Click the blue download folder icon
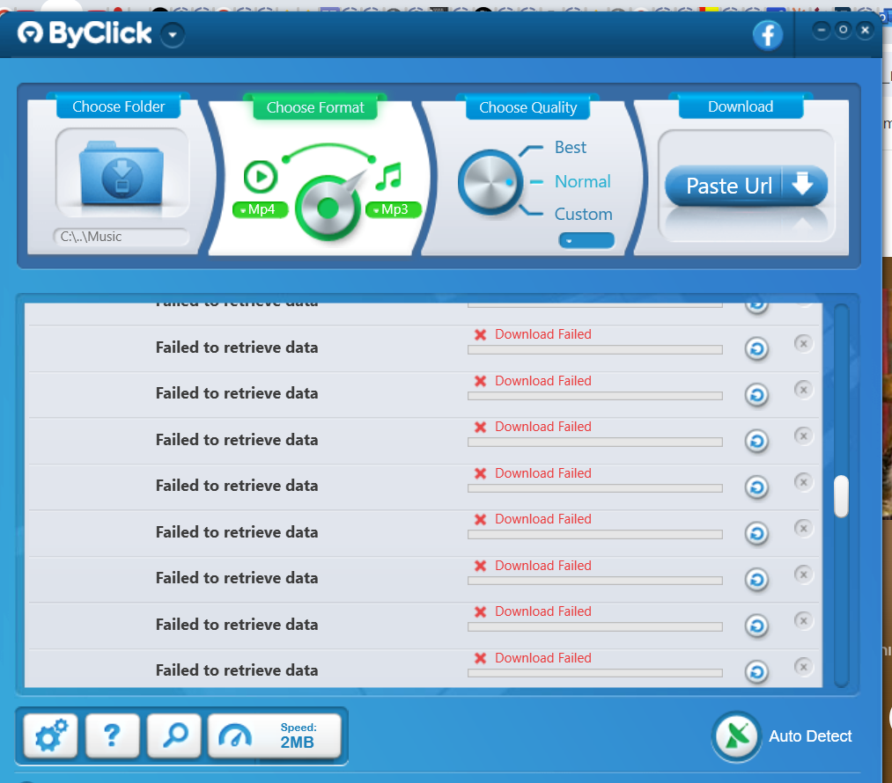The image size is (892, 783). [122, 172]
